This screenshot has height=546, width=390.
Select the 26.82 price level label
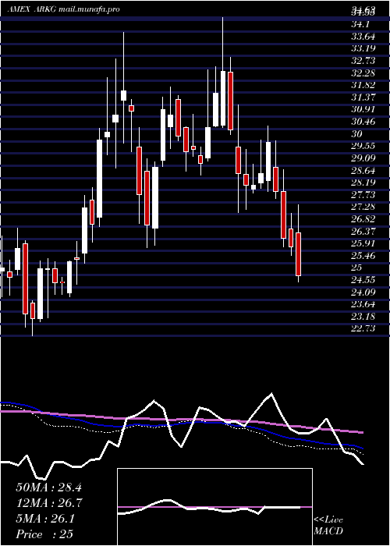(363, 218)
